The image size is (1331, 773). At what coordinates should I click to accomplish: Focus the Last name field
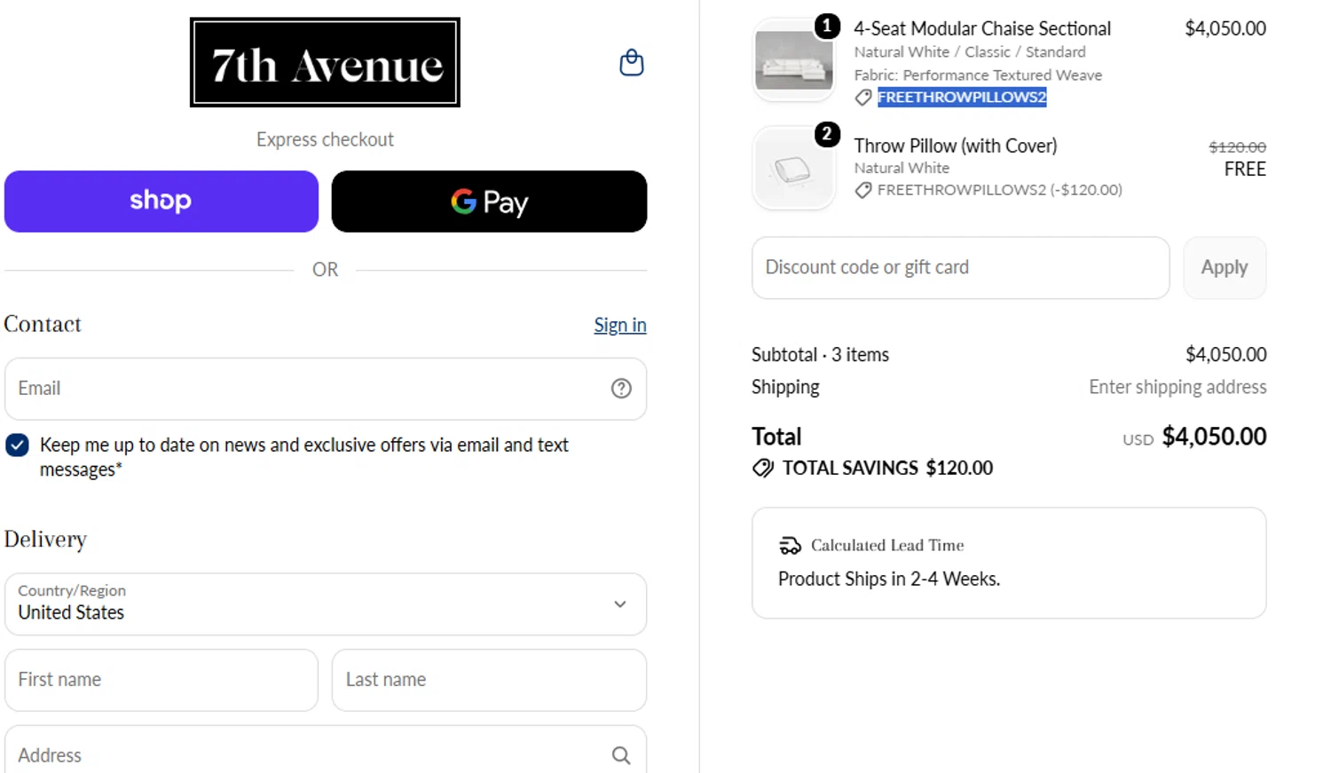(x=489, y=680)
